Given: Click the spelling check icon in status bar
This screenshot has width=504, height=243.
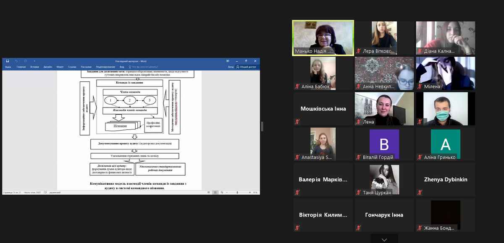Looking at the screenshot, I should pos(45,192).
